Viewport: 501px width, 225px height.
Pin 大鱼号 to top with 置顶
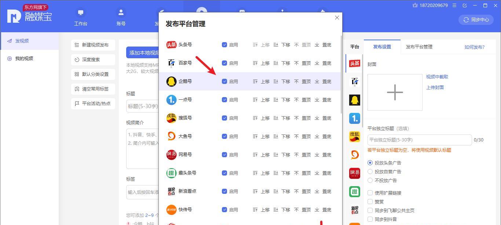point(302,136)
